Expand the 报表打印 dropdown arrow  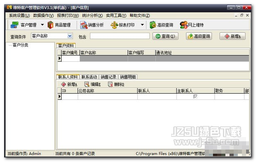(142, 25)
